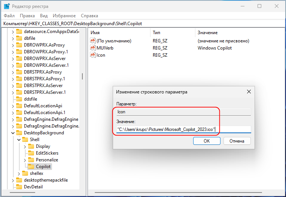286x197 pixels.
Task: Click the Значение column header
Action: click(x=240, y=33)
